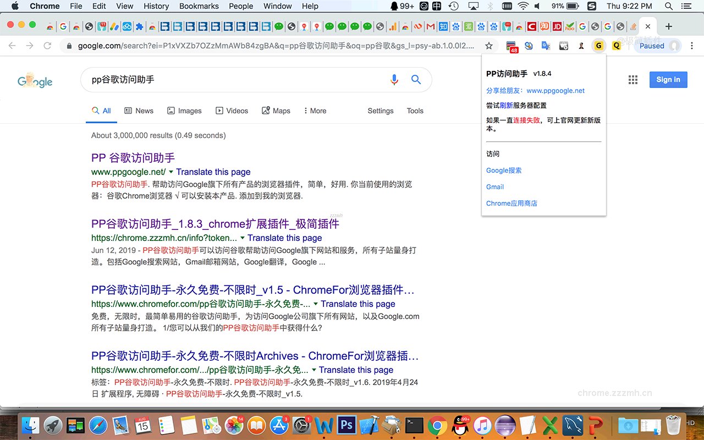Image resolution: width=704 pixels, height=440 pixels.
Task: Open Safari from the Dock
Action: pos(98,425)
